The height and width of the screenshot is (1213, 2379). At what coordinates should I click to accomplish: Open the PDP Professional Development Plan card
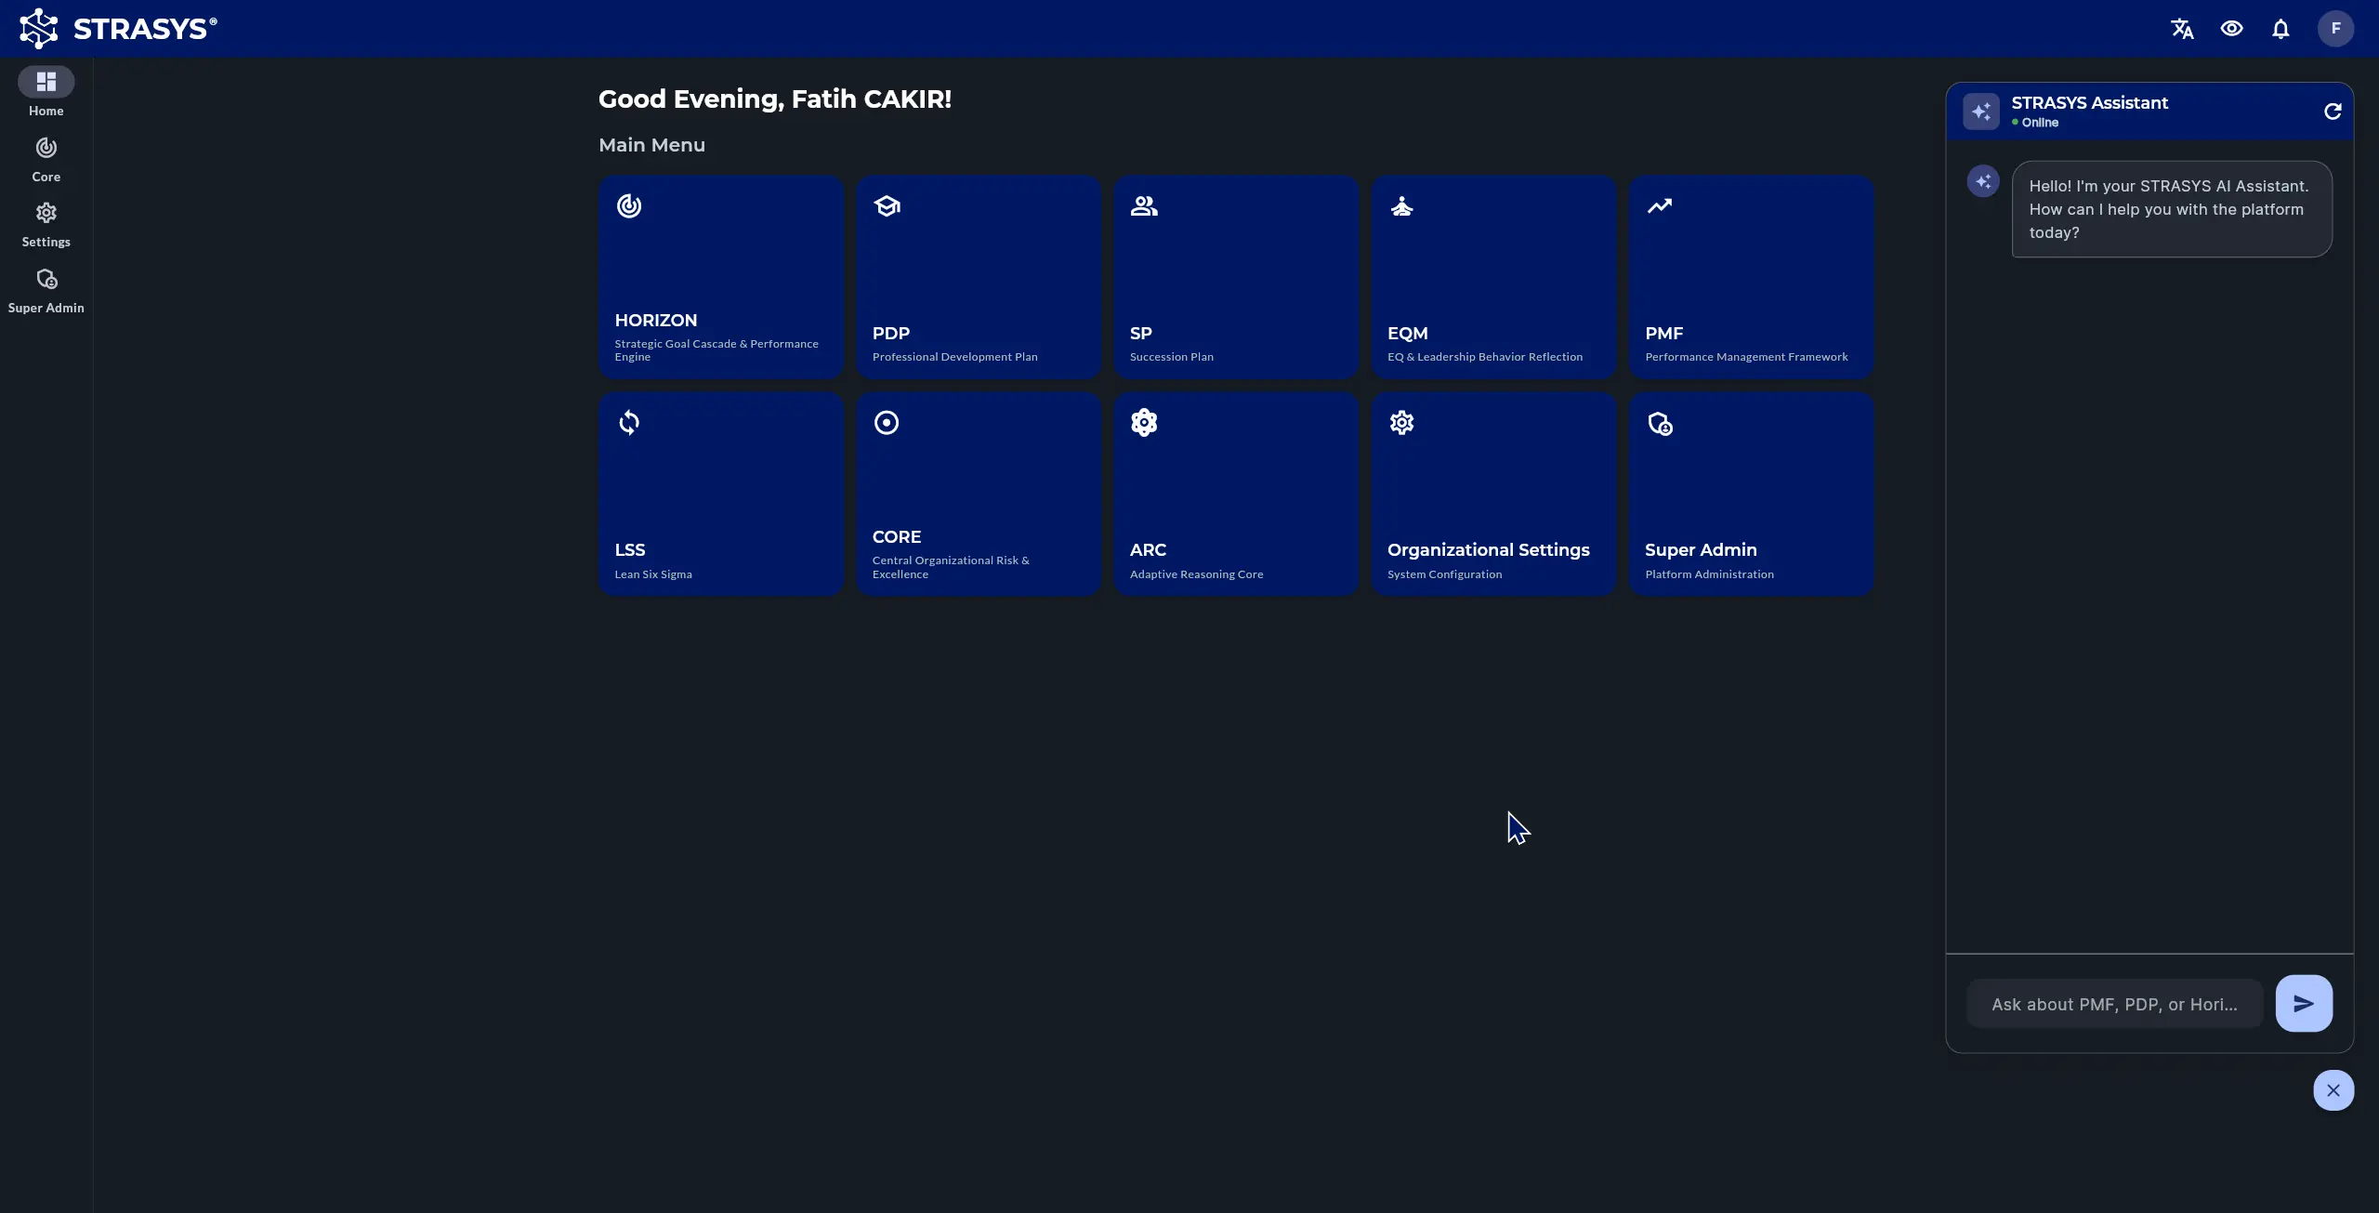coord(979,277)
